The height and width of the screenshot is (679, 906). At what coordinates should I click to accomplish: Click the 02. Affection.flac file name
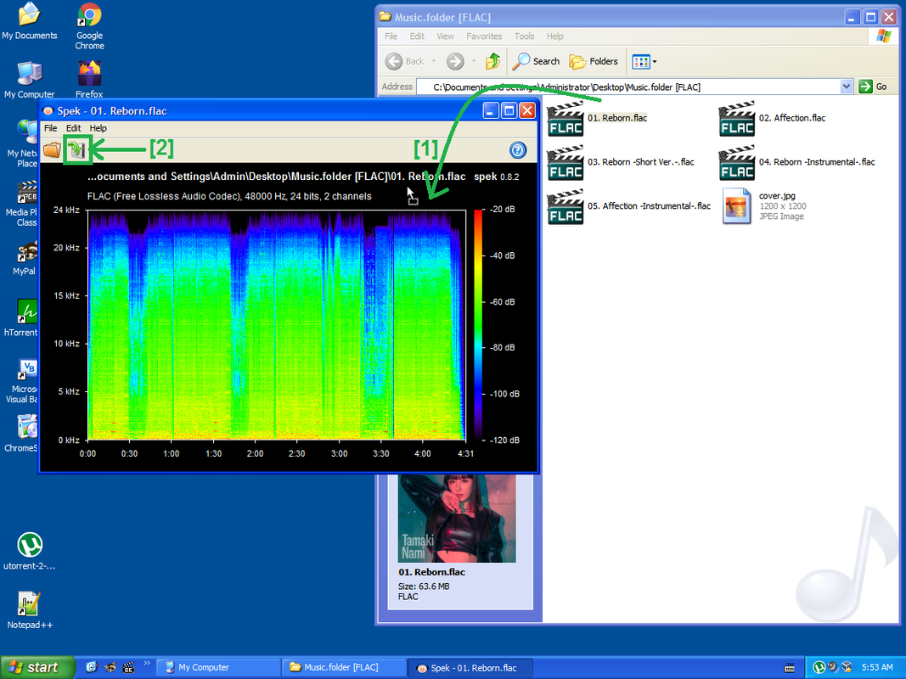(x=792, y=118)
